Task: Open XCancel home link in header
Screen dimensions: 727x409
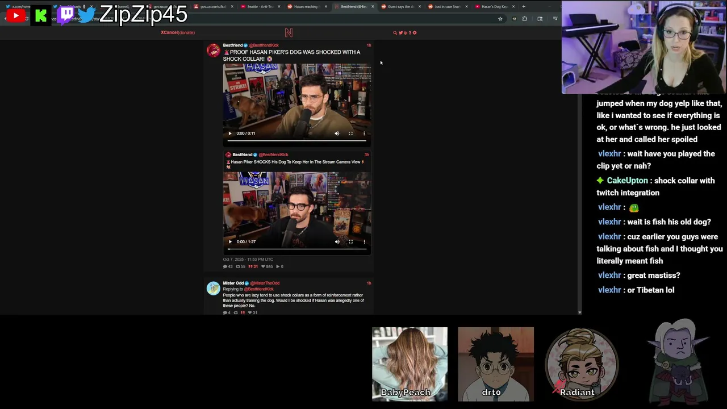Action: point(169,32)
